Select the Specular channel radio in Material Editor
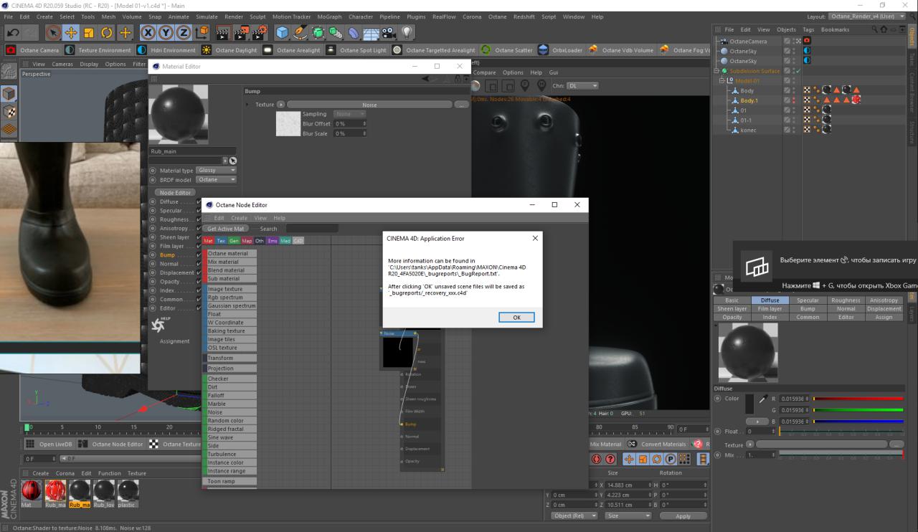 pyautogui.click(x=153, y=211)
